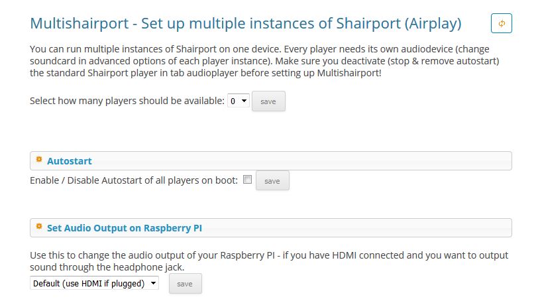
Task: Toggle the Autostart on boot checkbox
Action: pyautogui.click(x=248, y=180)
